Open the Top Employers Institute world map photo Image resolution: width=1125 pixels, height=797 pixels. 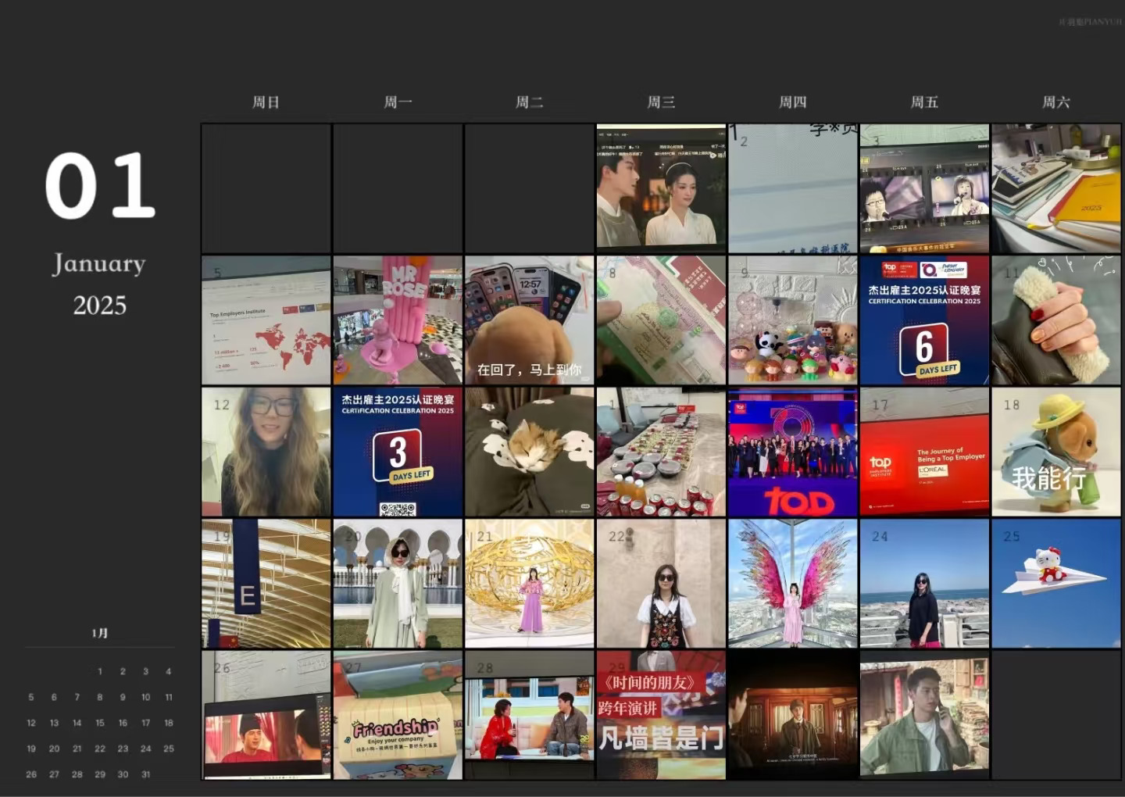click(266, 320)
